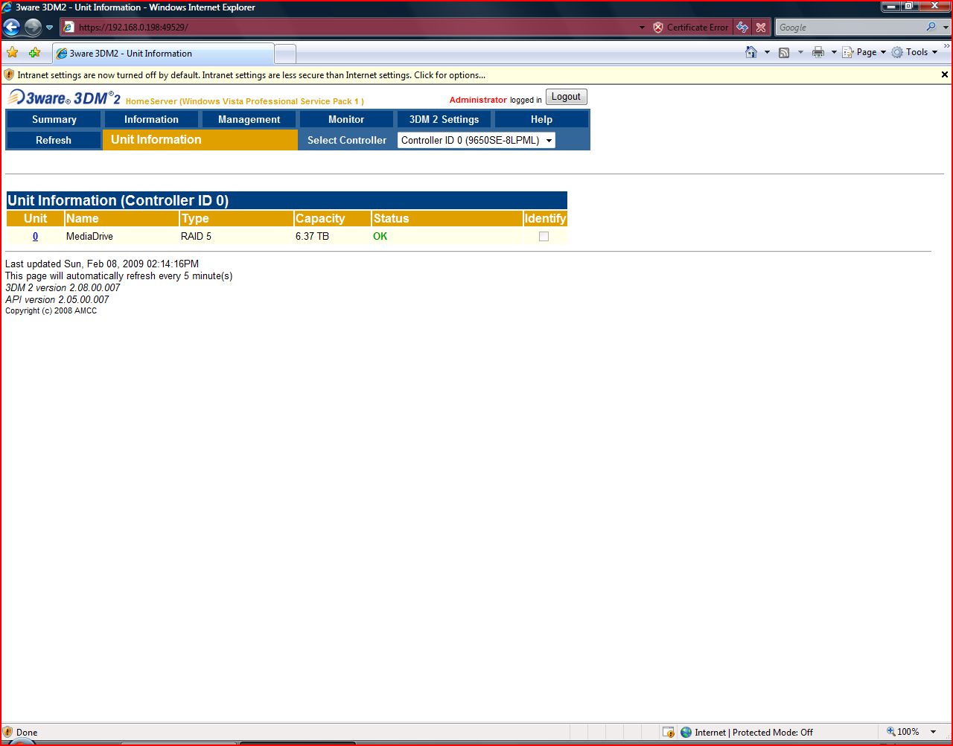Click the 3ware 3DM2 logo
953x746 pixels.
(x=64, y=98)
